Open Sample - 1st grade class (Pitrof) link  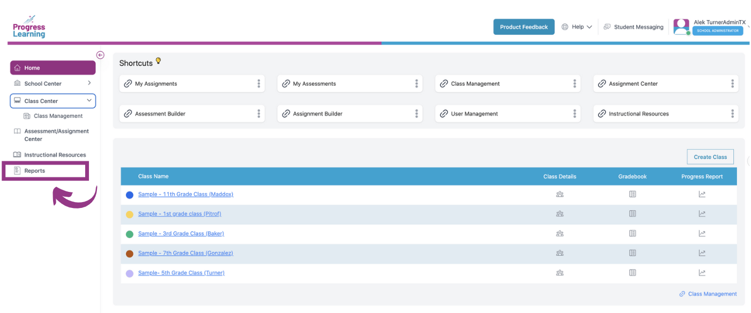(179, 214)
